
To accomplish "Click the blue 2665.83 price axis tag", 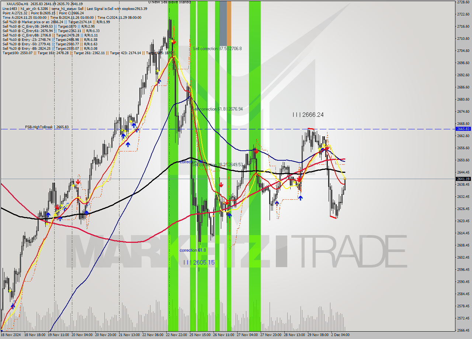I will click(463, 129).
